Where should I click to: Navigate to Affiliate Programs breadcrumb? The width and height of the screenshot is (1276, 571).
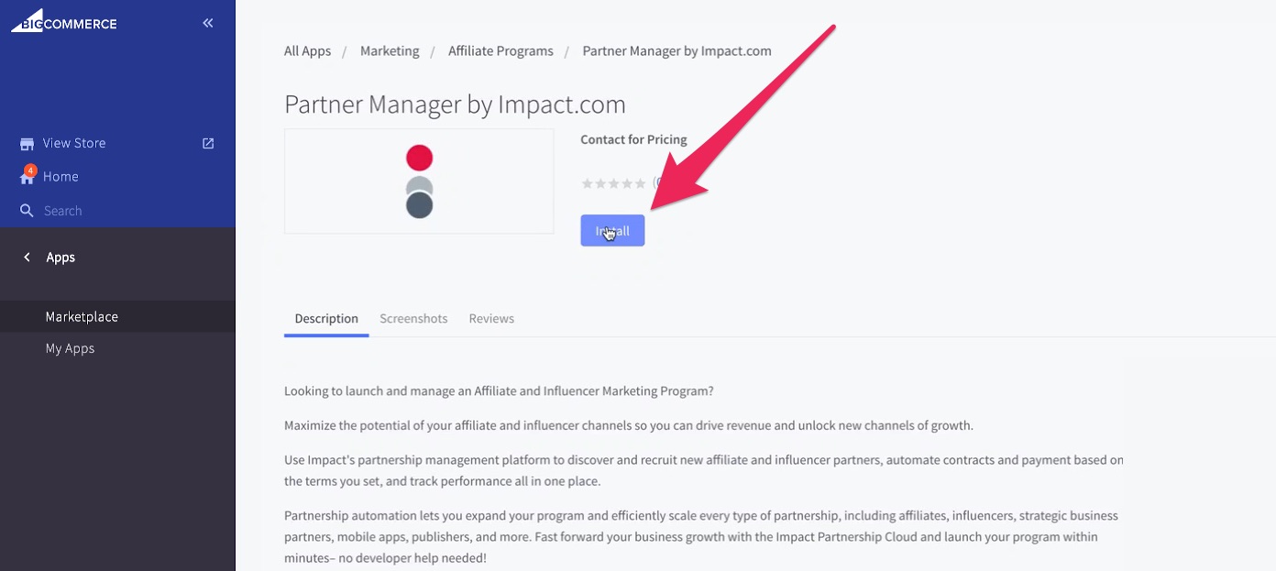(500, 51)
